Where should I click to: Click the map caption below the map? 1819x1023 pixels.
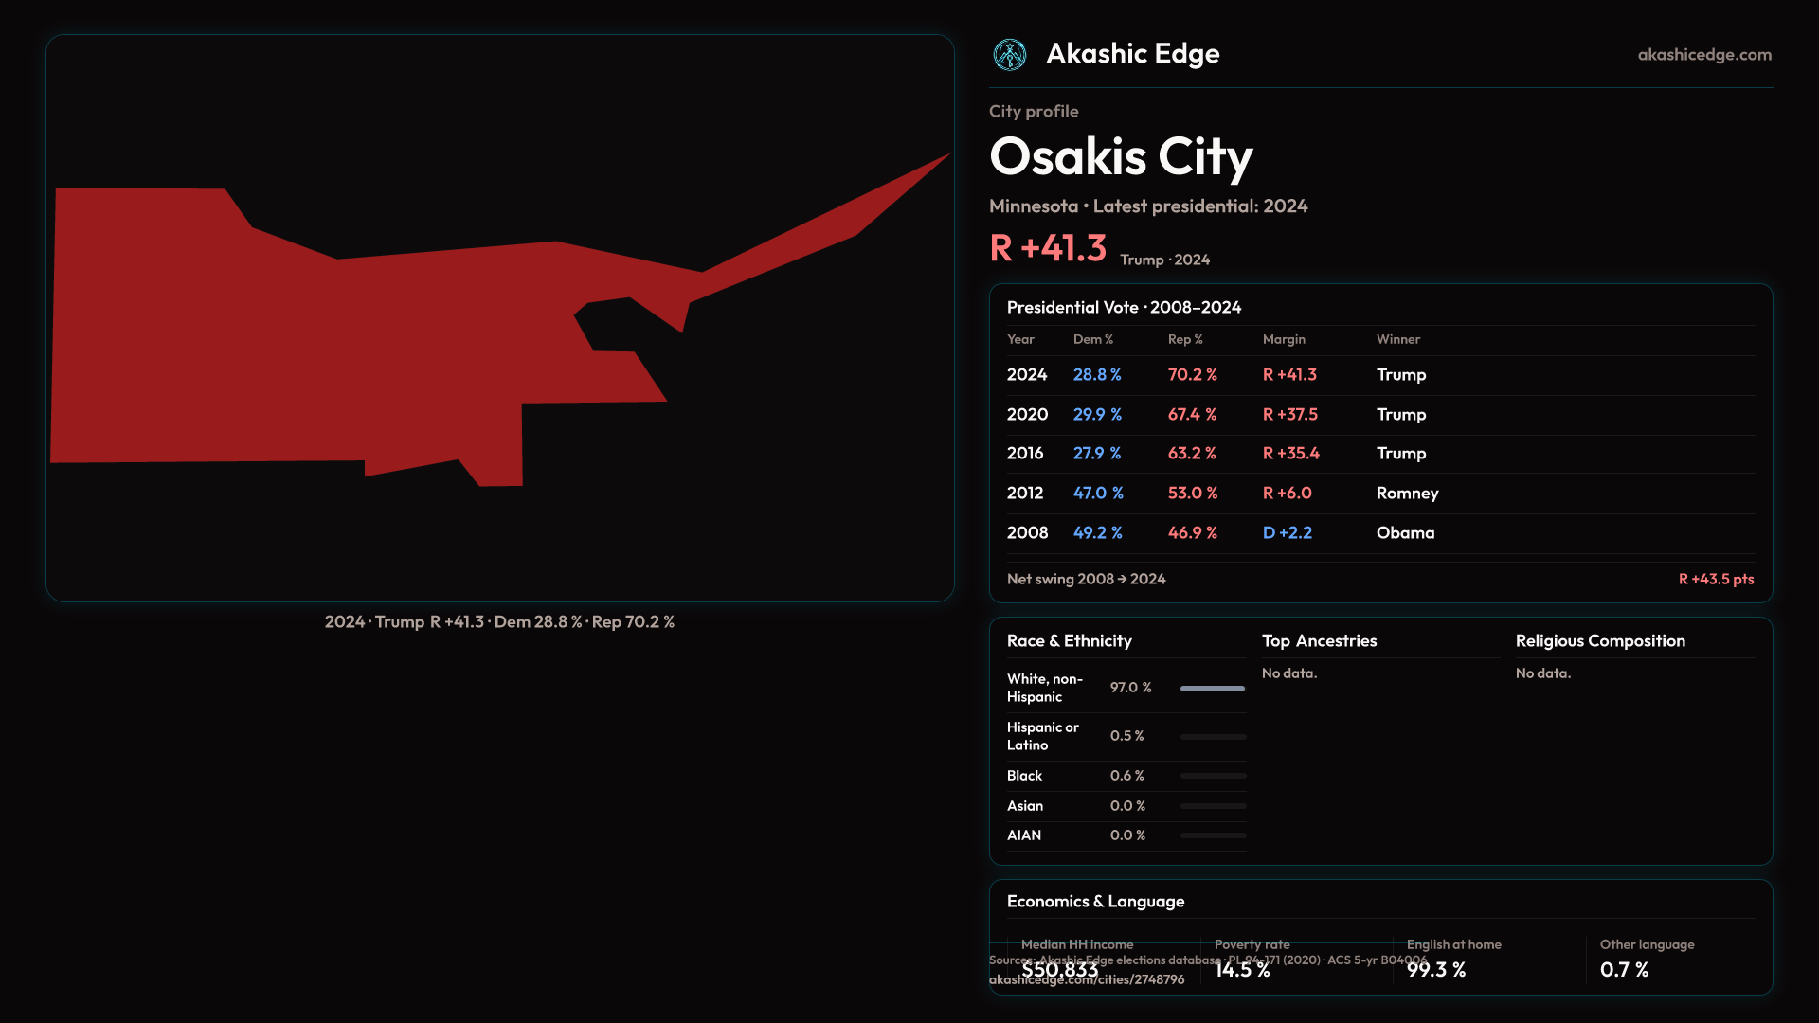(x=499, y=622)
